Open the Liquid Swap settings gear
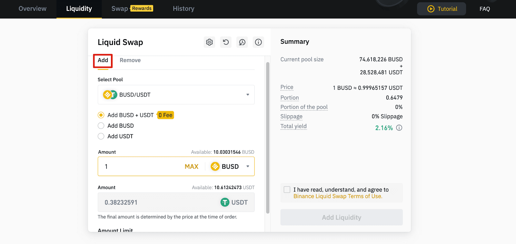 pyautogui.click(x=209, y=42)
